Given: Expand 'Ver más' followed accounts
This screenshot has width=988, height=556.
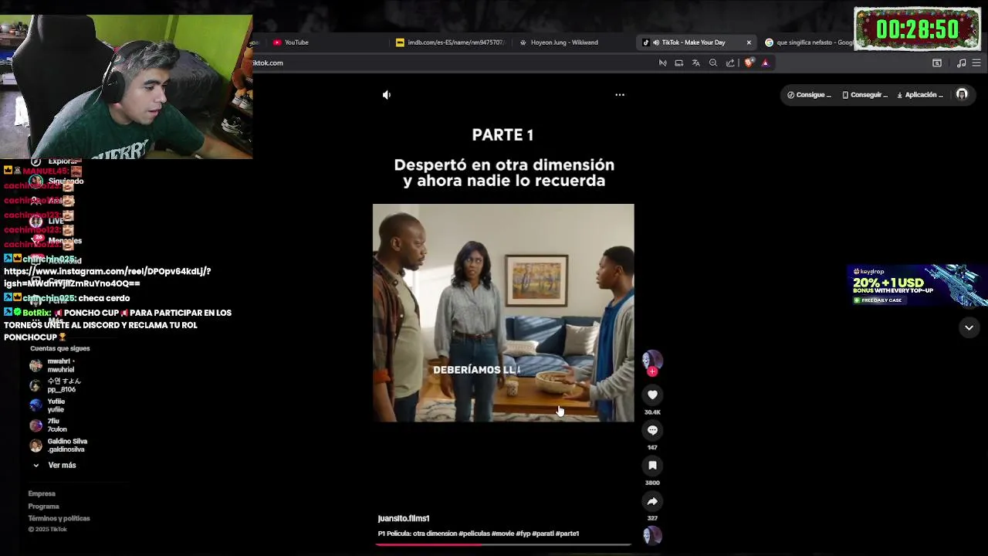Looking at the screenshot, I should tap(56, 466).
